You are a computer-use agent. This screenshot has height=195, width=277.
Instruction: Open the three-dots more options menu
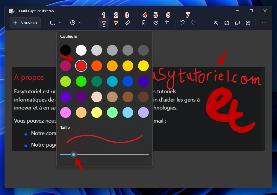264,23
